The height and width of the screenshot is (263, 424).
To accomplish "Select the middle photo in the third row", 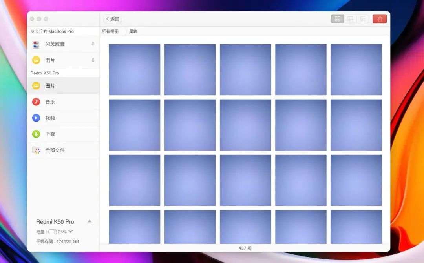I will [245, 180].
